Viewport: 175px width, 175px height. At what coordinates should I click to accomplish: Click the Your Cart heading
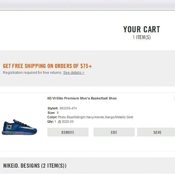[x=141, y=30]
